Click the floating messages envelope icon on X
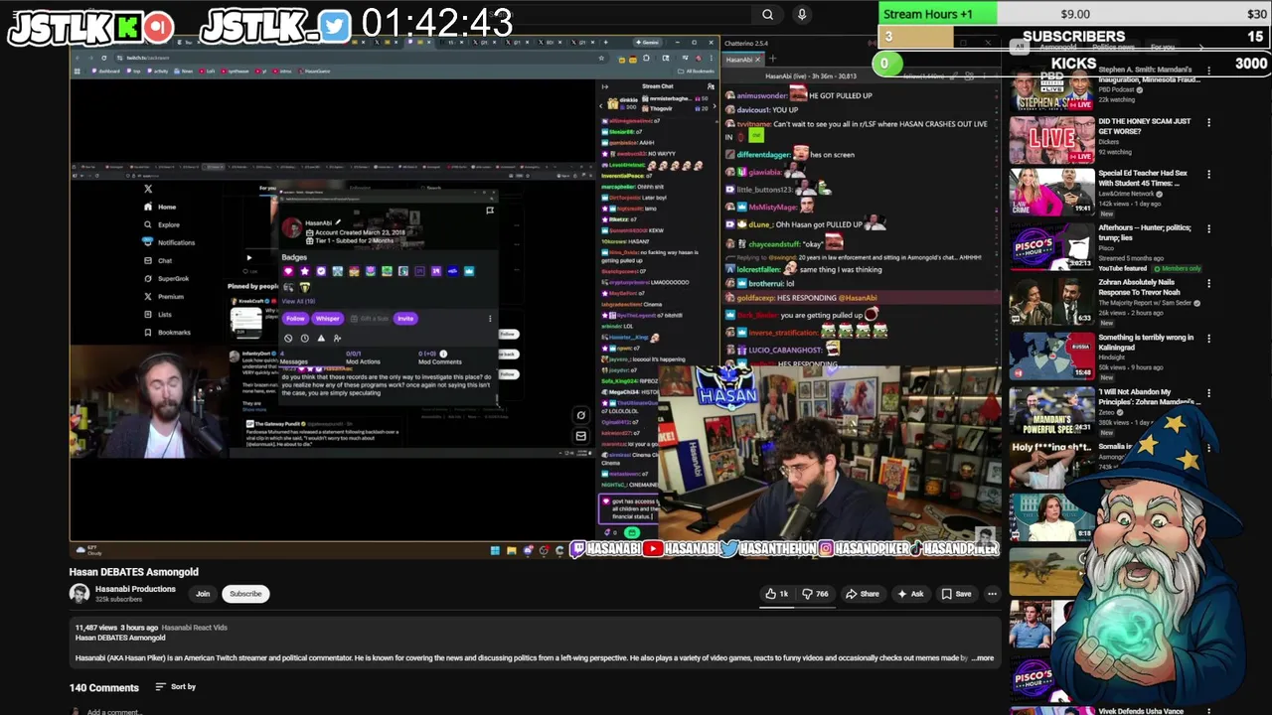The image size is (1272, 715). click(581, 435)
